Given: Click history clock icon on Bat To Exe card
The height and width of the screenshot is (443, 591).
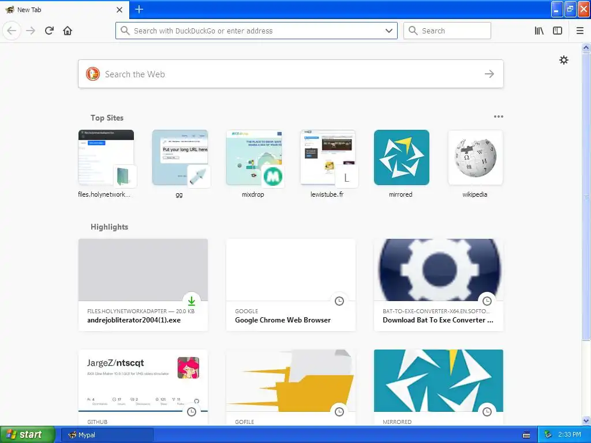Looking at the screenshot, I should [487, 301].
